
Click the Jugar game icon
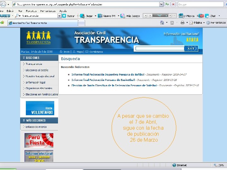pos(83,16)
